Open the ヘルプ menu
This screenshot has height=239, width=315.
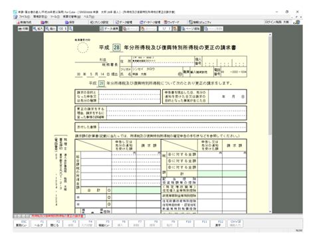89,17
